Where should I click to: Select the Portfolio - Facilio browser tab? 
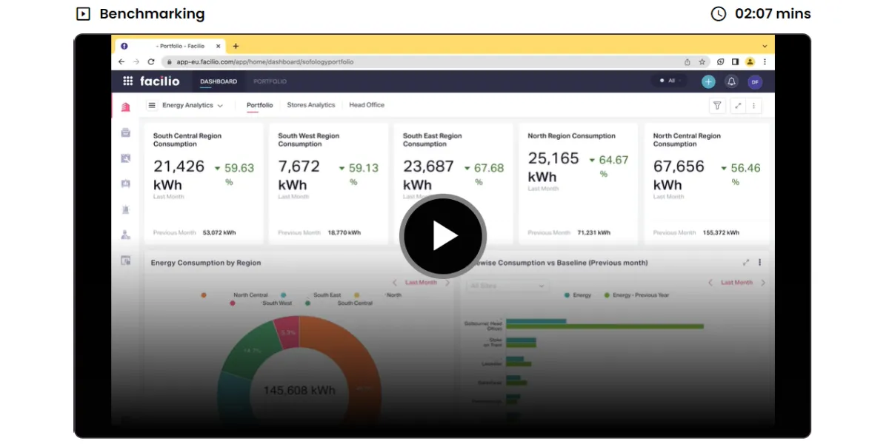[170, 46]
